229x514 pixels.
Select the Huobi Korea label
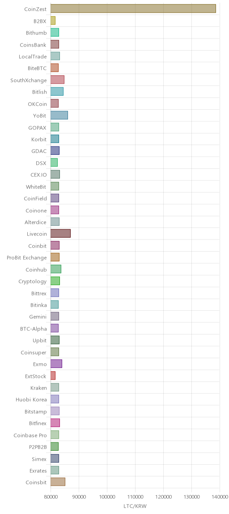click(x=31, y=399)
